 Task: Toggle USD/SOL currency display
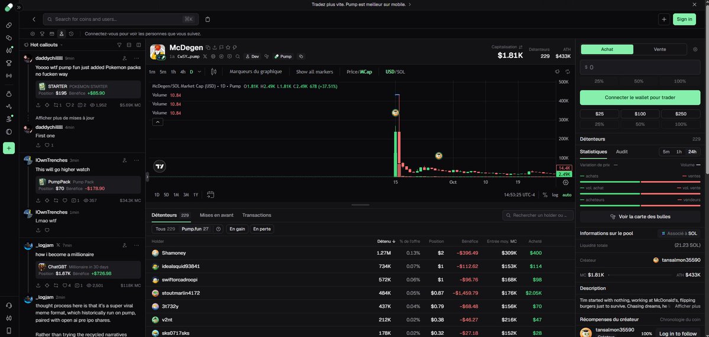[x=395, y=72]
